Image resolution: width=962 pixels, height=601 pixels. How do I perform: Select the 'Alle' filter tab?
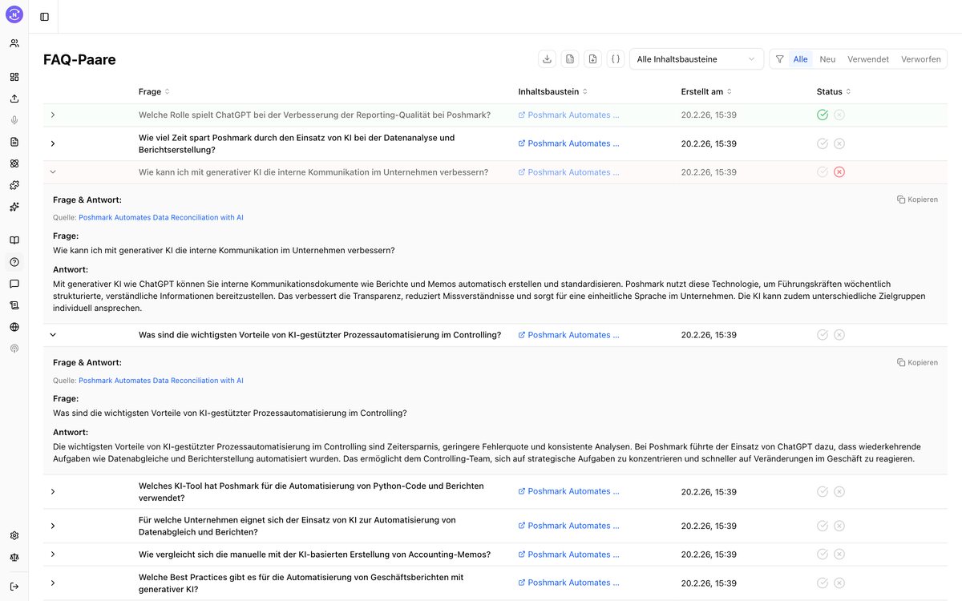pos(800,59)
